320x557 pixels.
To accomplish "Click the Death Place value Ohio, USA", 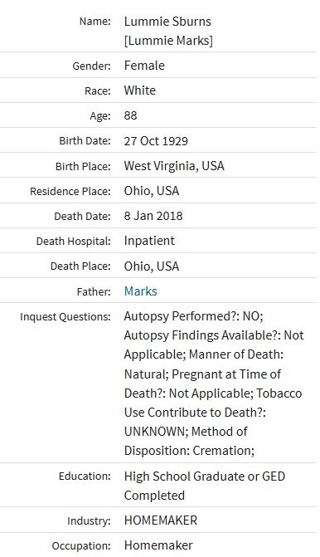I will coord(152,266).
